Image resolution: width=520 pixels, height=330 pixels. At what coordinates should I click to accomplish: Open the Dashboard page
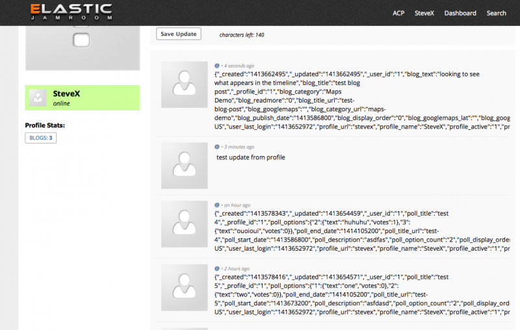pos(460,13)
